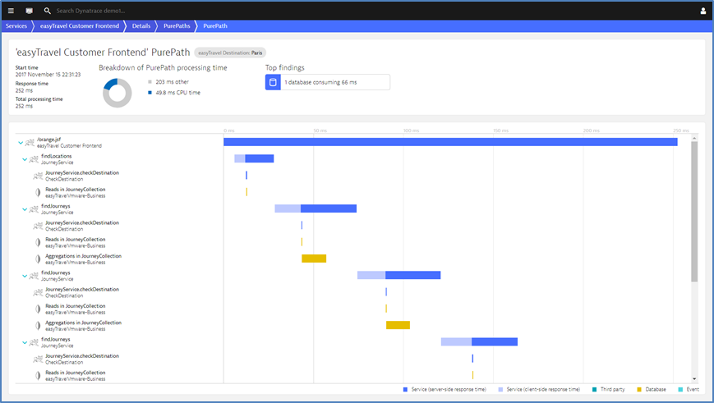
Task: Click the second yellow Aggregations database bar
Action: [398, 325]
